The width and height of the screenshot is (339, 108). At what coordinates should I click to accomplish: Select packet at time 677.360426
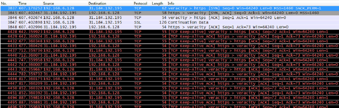[169, 46]
